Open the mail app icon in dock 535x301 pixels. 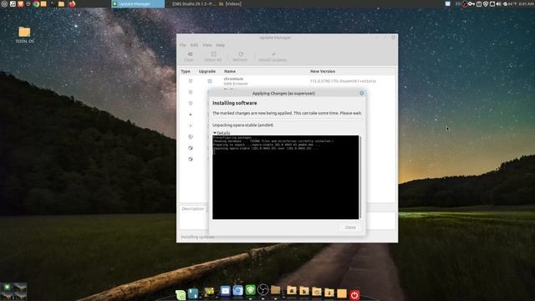coord(225,291)
